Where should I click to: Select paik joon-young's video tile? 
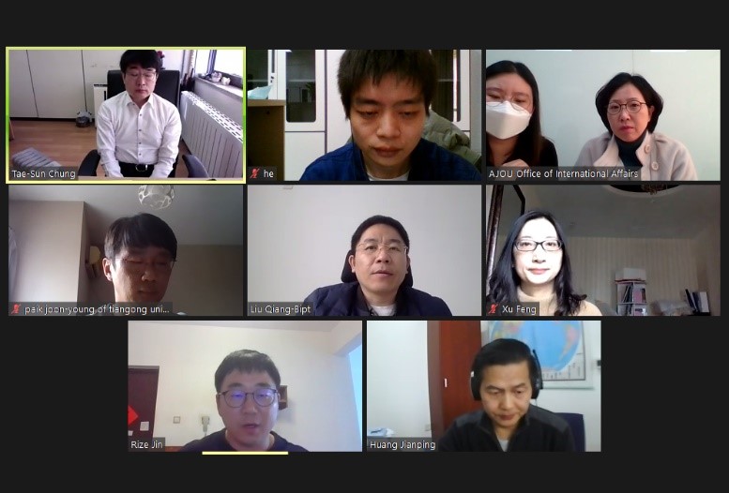[x=126, y=250]
